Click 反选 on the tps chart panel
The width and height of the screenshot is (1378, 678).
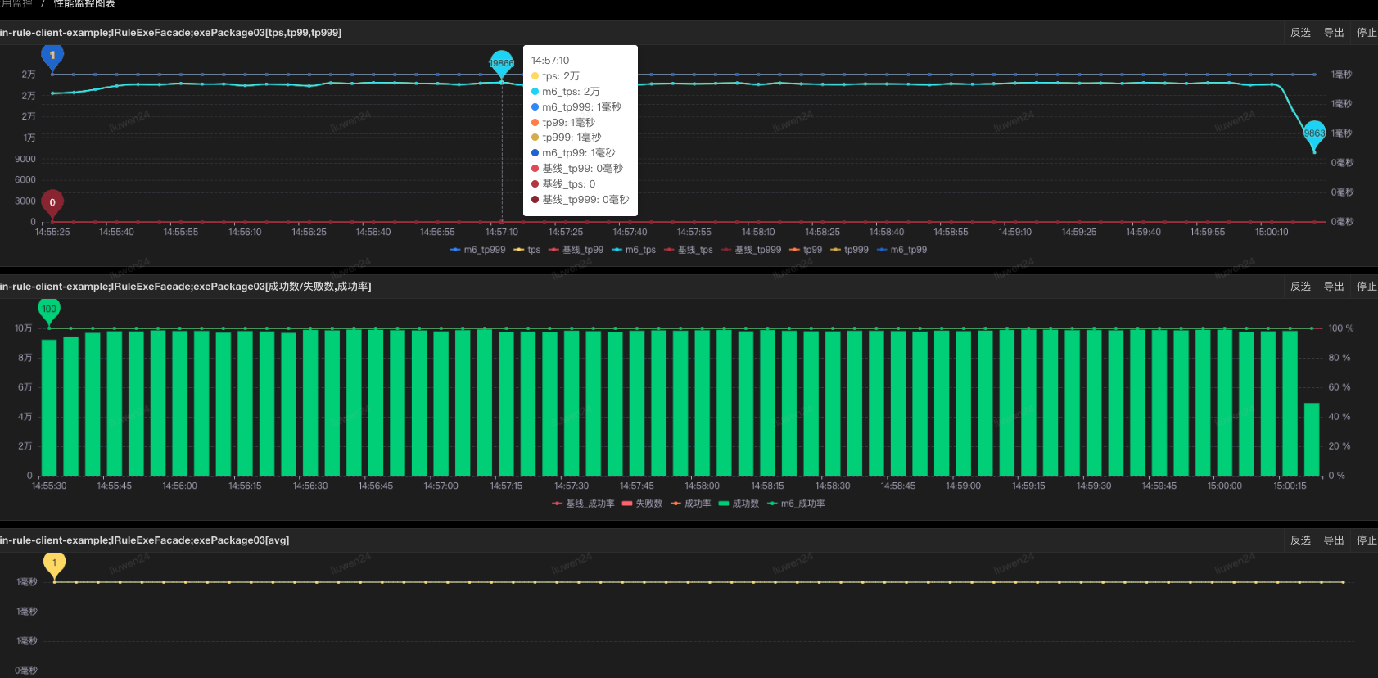tap(1300, 33)
